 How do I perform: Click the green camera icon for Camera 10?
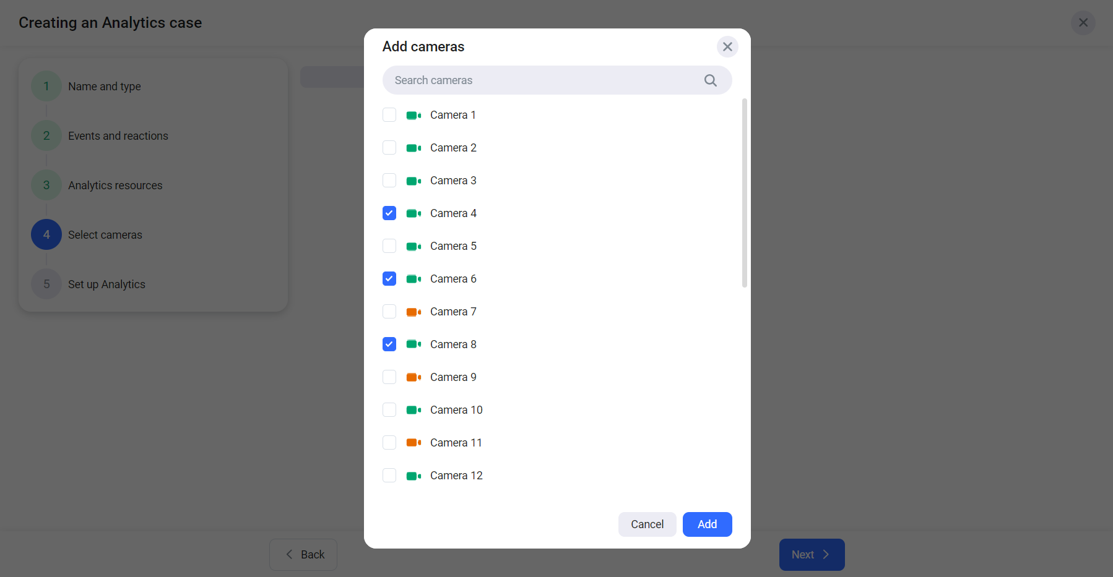click(x=414, y=411)
